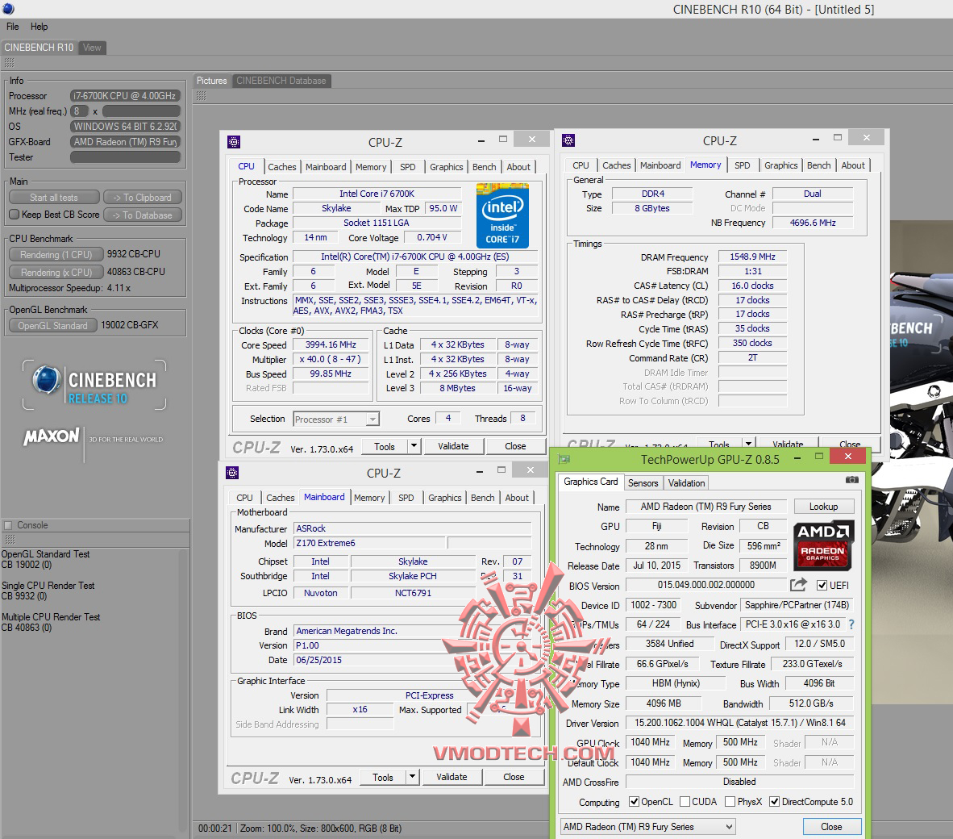Click the To Clipboard button
953x839 pixels.
143,198
